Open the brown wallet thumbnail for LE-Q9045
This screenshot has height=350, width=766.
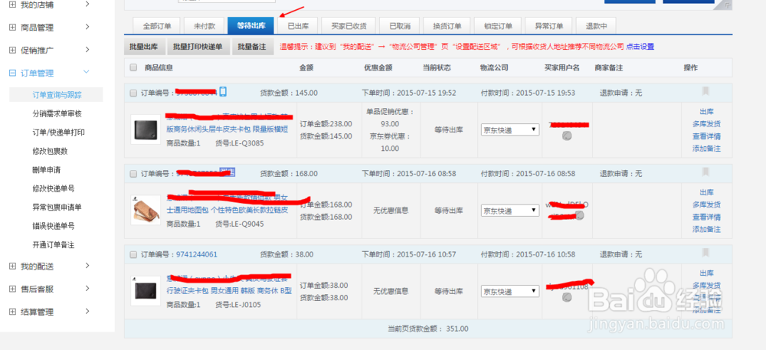pos(146,211)
